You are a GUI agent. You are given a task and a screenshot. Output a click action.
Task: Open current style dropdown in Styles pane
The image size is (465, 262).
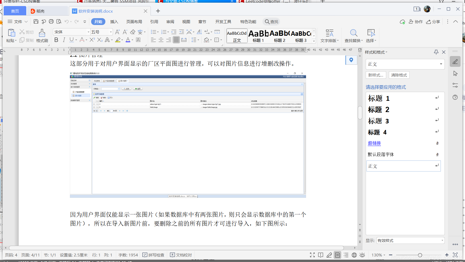click(441, 64)
